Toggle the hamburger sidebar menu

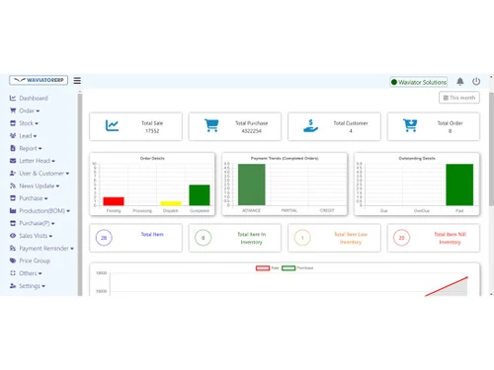point(77,81)
